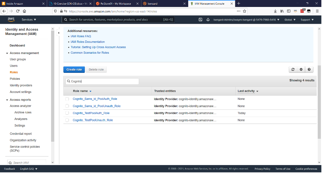Open Policies in IAM sidebar

tap(15, 79)
